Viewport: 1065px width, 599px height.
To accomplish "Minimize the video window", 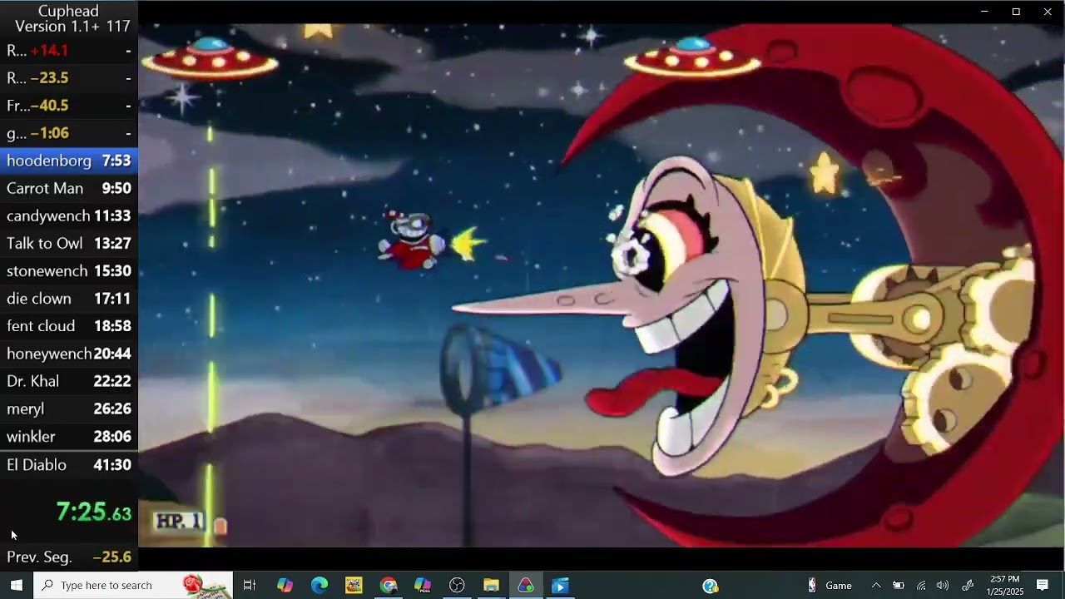I will [x=984, y=12].
